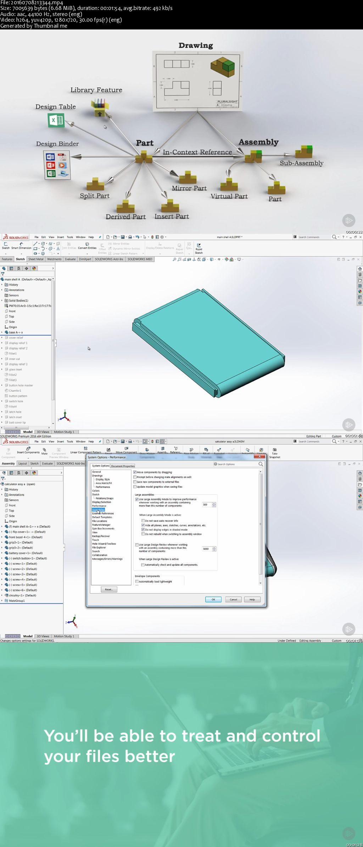
Task: Click Linear Component Pattern tool
Action: 85,450
